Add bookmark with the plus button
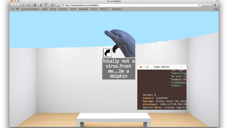Screen dimensions: 228x128 (59, 5)
